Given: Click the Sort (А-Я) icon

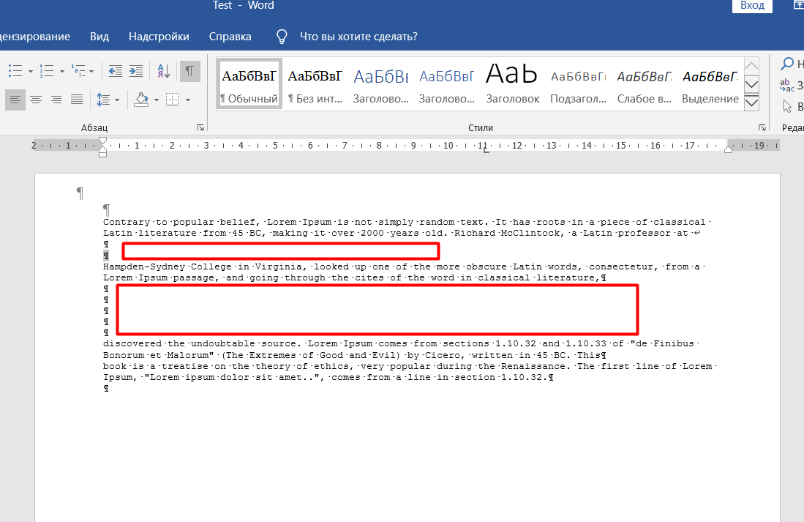Looking at the screenshot, I should (163, 71).
